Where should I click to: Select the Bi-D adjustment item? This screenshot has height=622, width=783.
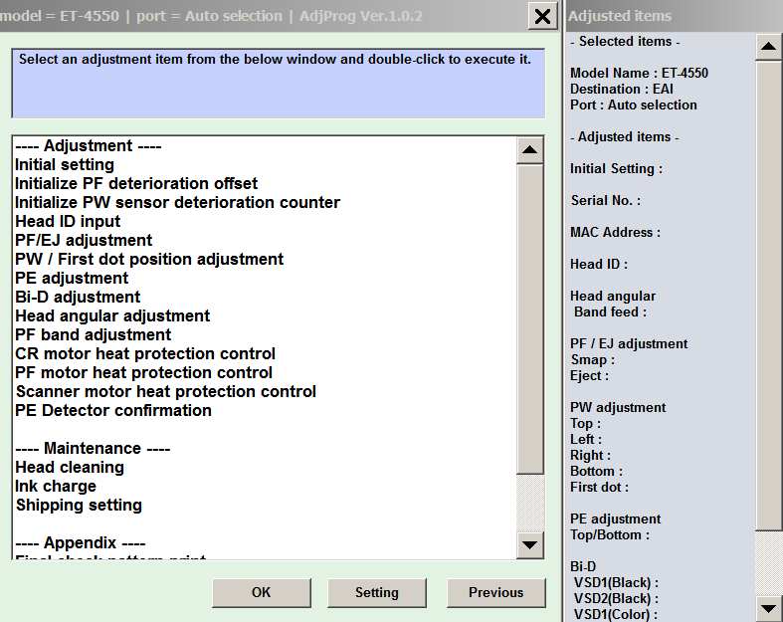coord(78,298)
